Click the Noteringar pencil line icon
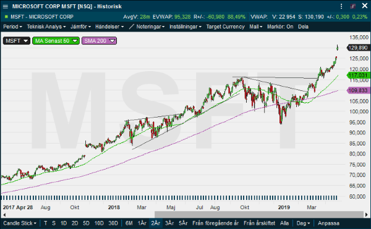The width and height of the screenshot is (371, 229). 131,27
